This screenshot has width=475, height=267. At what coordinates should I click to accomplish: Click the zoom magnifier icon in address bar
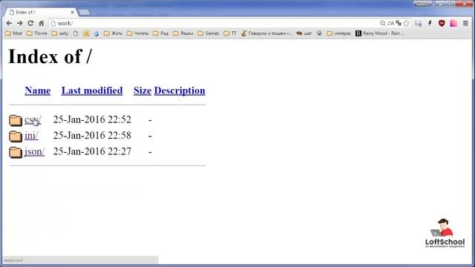click(x=382, y=23)
